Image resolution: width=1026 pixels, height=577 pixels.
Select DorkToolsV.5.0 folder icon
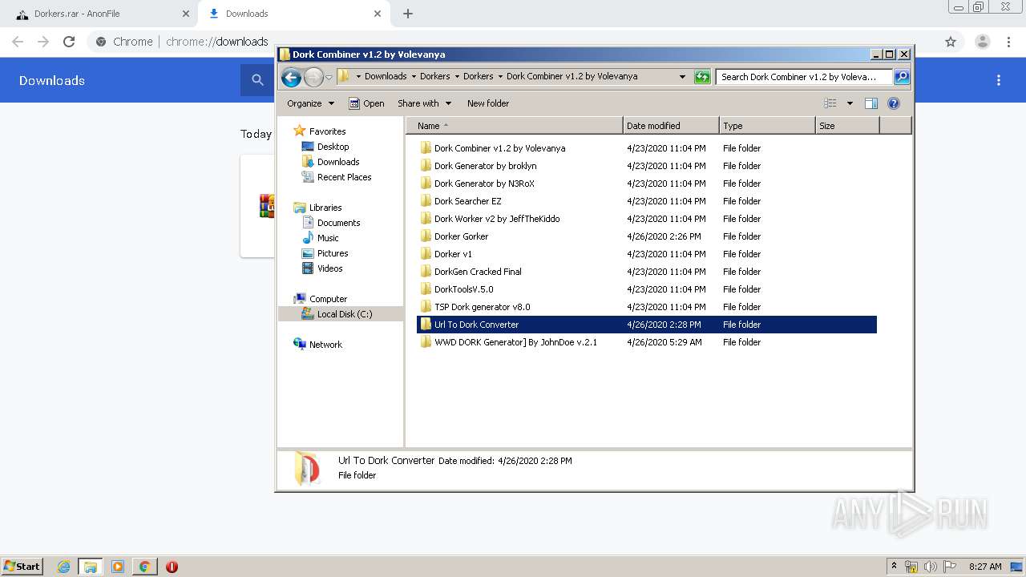tap(426, 289)
